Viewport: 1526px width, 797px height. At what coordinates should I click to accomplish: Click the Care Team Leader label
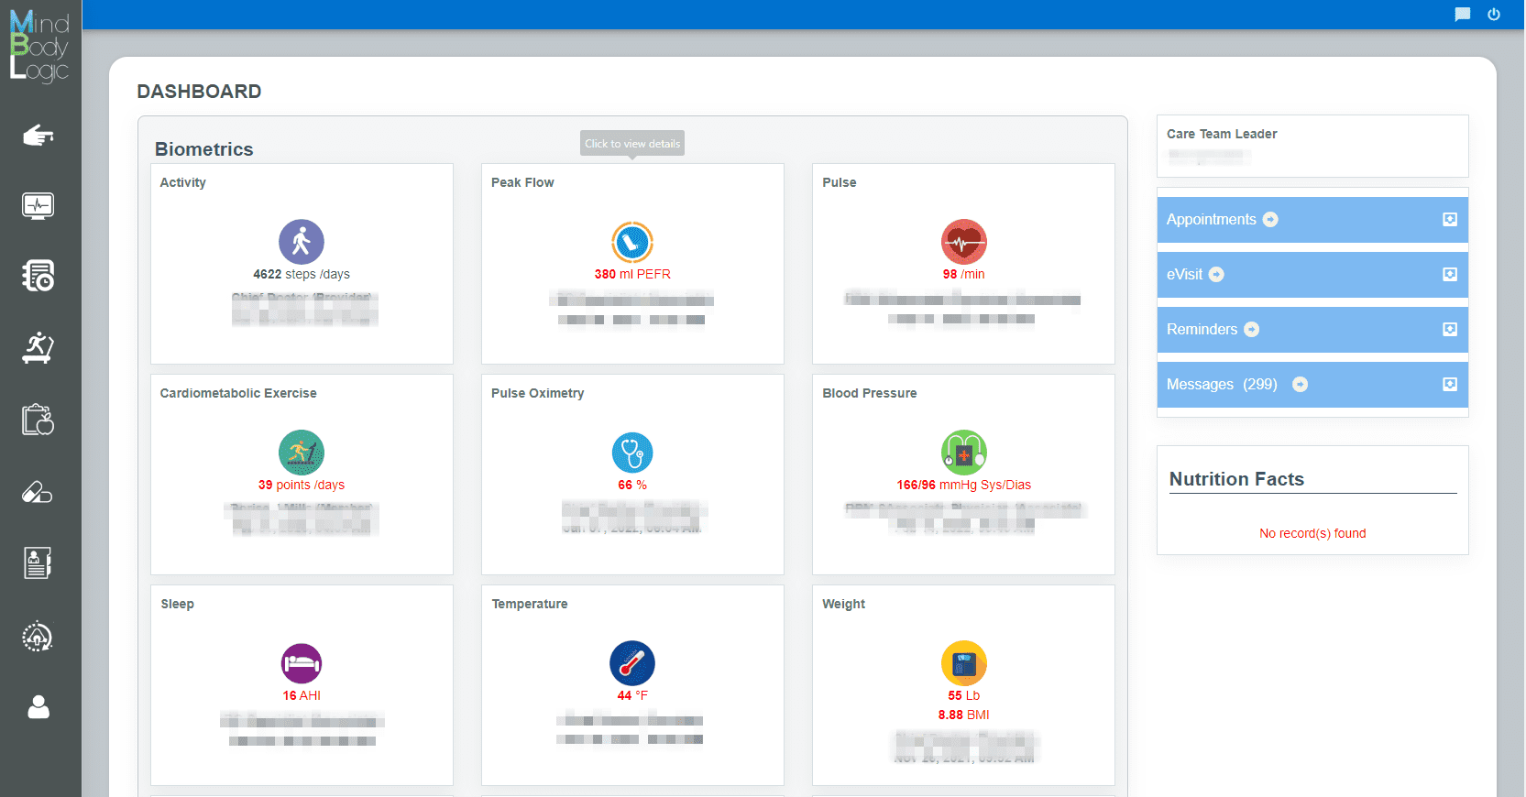tap(1222, 134)
